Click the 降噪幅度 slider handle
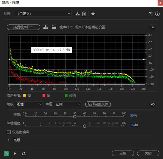This screenshot has height=159, width=163. click(x=84, y=126)
